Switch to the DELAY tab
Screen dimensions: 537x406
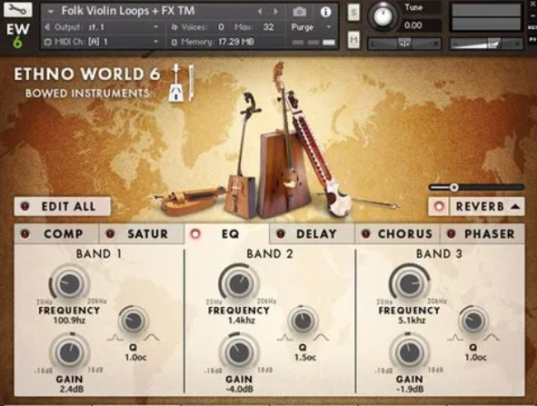point(312,233)
